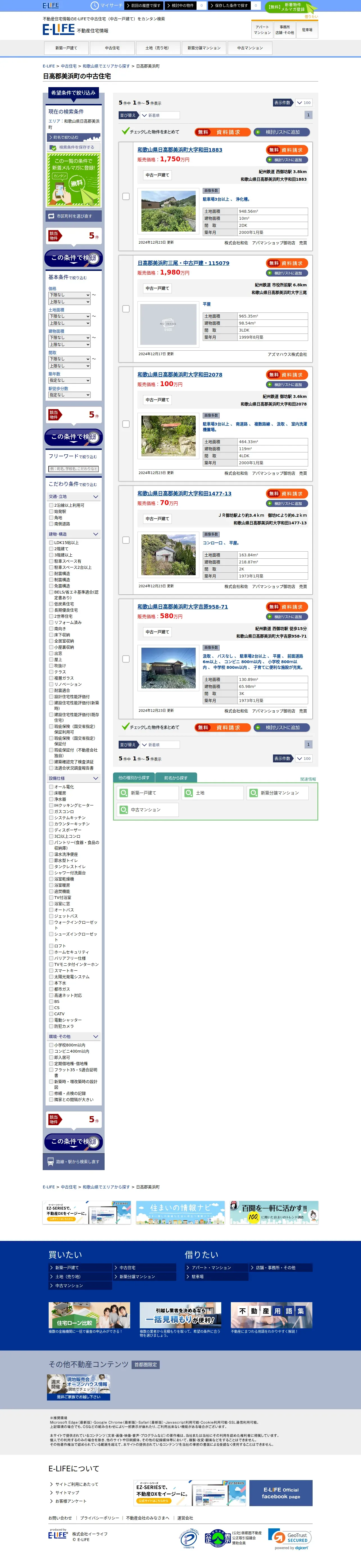Click the 不動産用語集 banner
This screenshot has height=1559, width=361.
pos(271,1316)
